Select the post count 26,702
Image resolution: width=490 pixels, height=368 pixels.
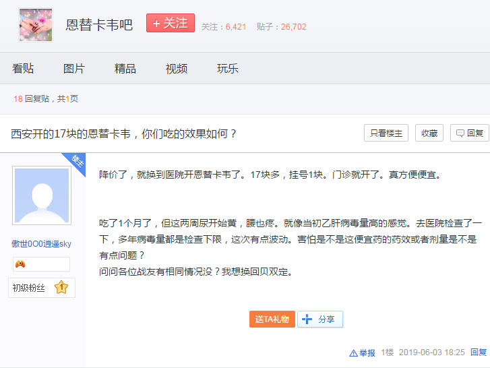coord(293,27)
